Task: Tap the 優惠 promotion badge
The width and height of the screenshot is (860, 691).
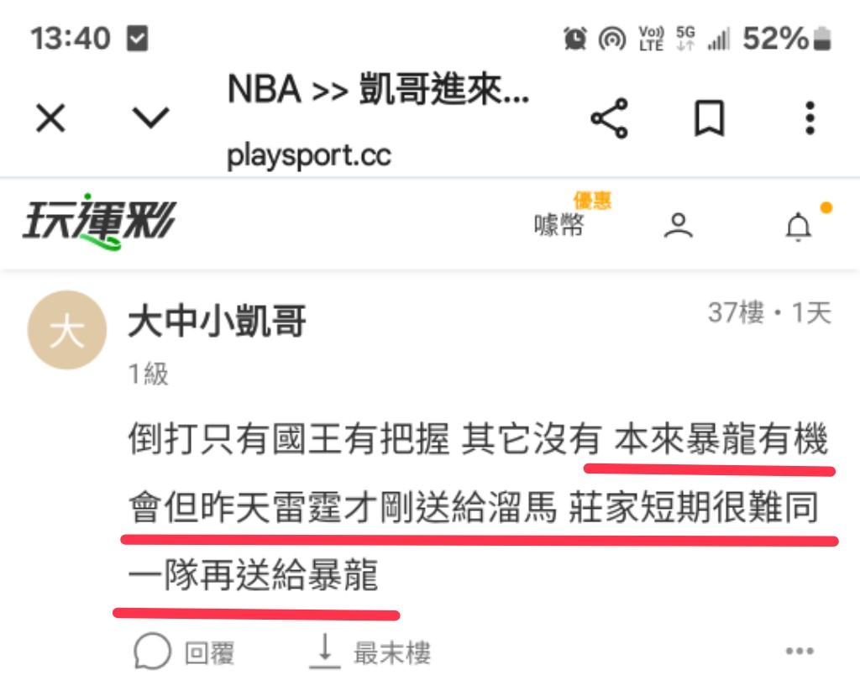Action: [592, 200]
